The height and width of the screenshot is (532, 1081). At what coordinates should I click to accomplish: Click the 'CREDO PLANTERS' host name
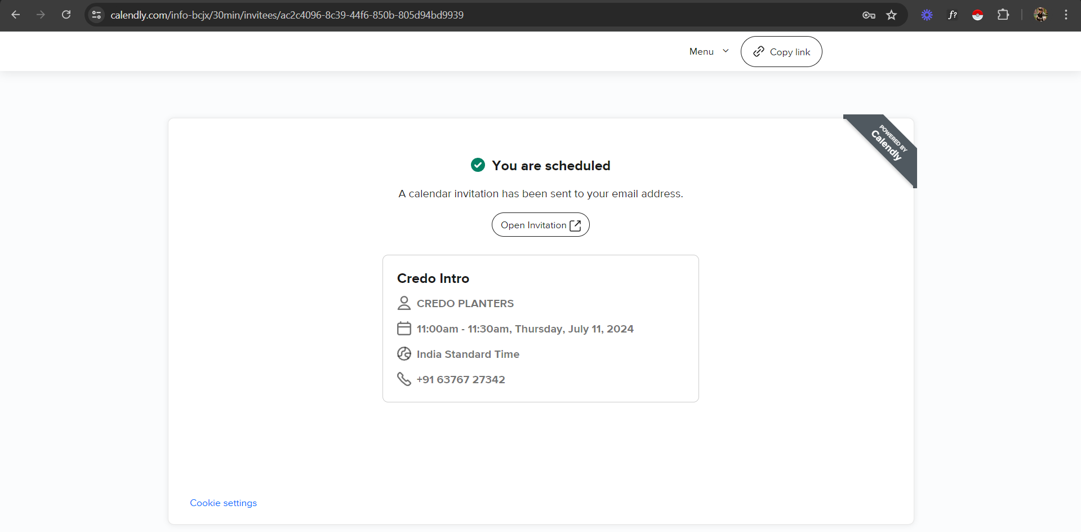(465, 303)
